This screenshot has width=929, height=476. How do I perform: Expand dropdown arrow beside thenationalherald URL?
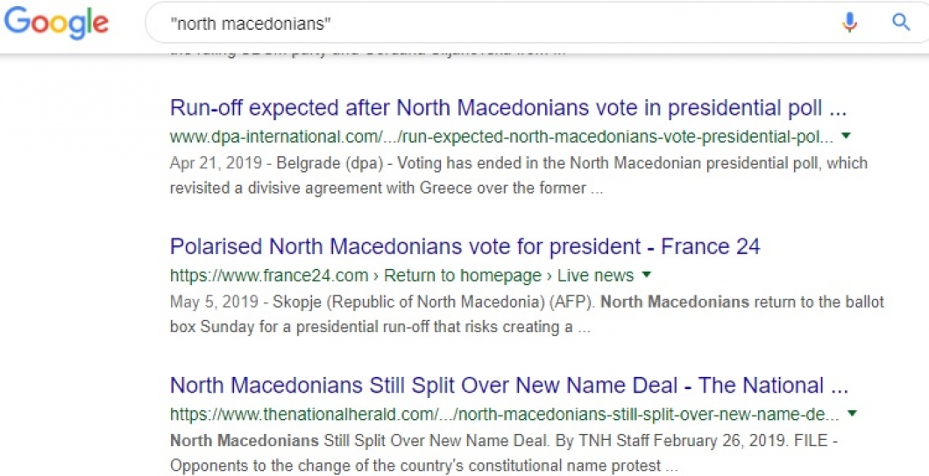tap(852, 413)
